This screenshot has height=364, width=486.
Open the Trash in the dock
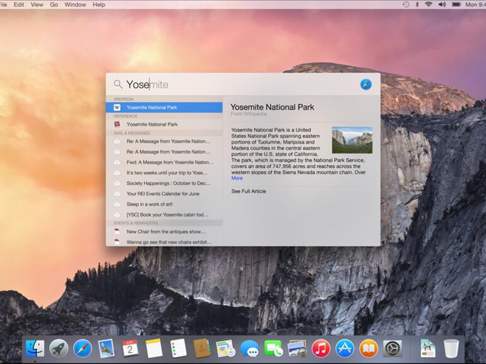point(451,348)
